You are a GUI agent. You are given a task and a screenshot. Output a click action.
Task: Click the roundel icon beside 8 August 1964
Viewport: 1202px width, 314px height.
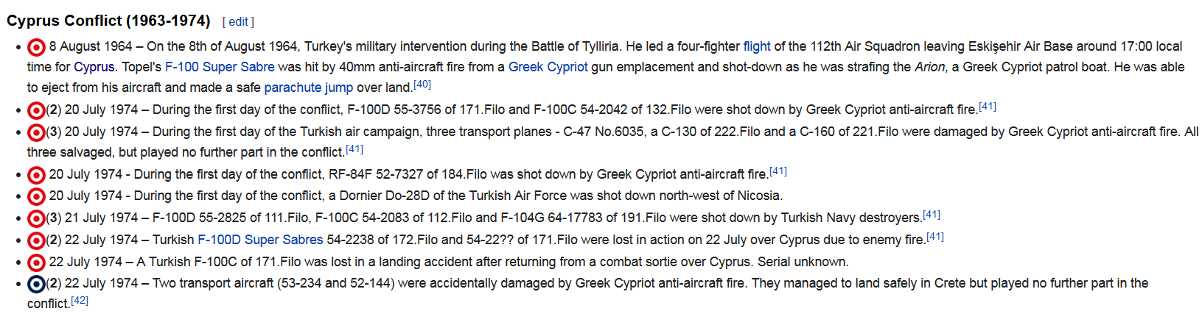coord(36,47)
